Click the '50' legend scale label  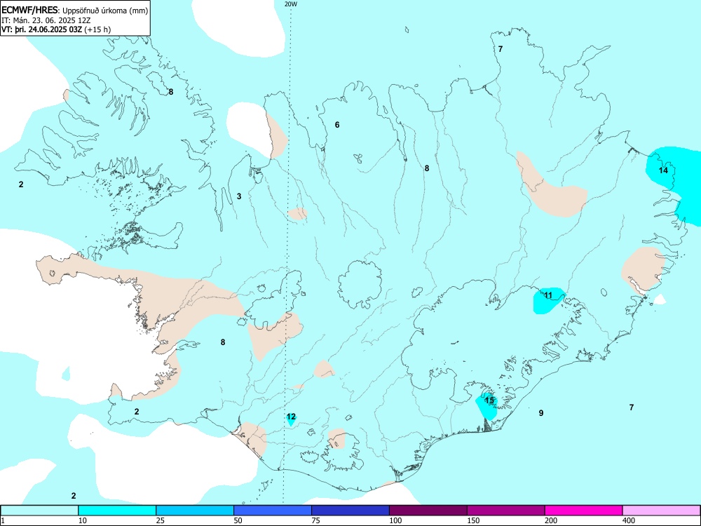point(238,520)
